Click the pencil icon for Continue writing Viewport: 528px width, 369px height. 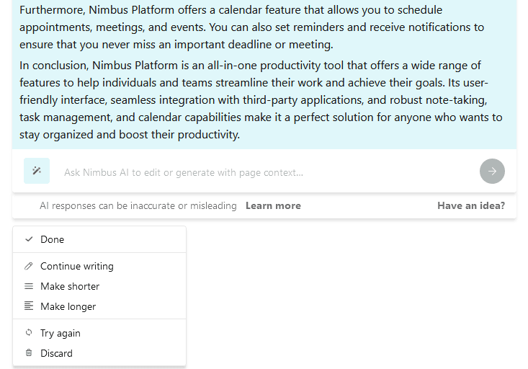(x=29, y=266)
